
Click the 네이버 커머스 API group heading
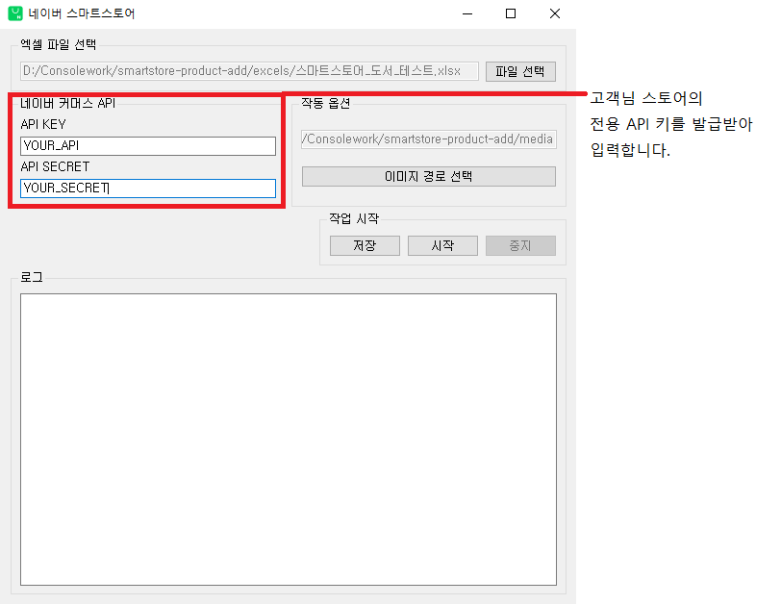click(67, 104)
